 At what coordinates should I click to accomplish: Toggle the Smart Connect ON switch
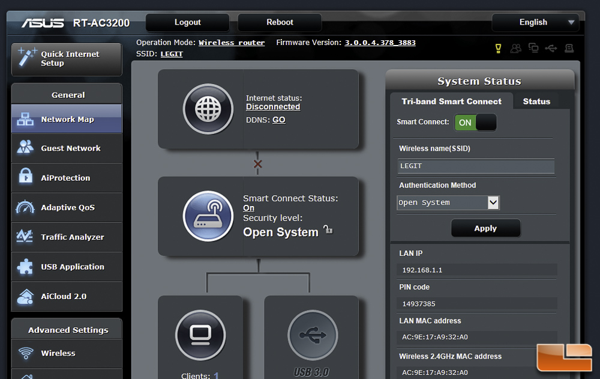coord(475,123)
